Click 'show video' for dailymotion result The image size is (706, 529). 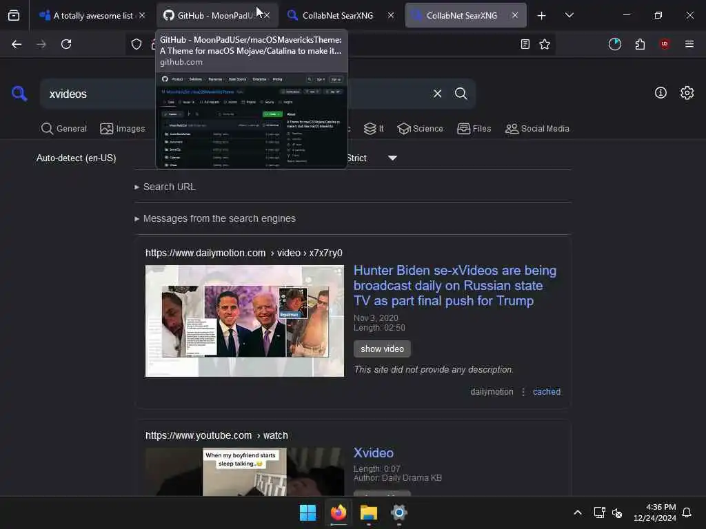tap(382, 349)
